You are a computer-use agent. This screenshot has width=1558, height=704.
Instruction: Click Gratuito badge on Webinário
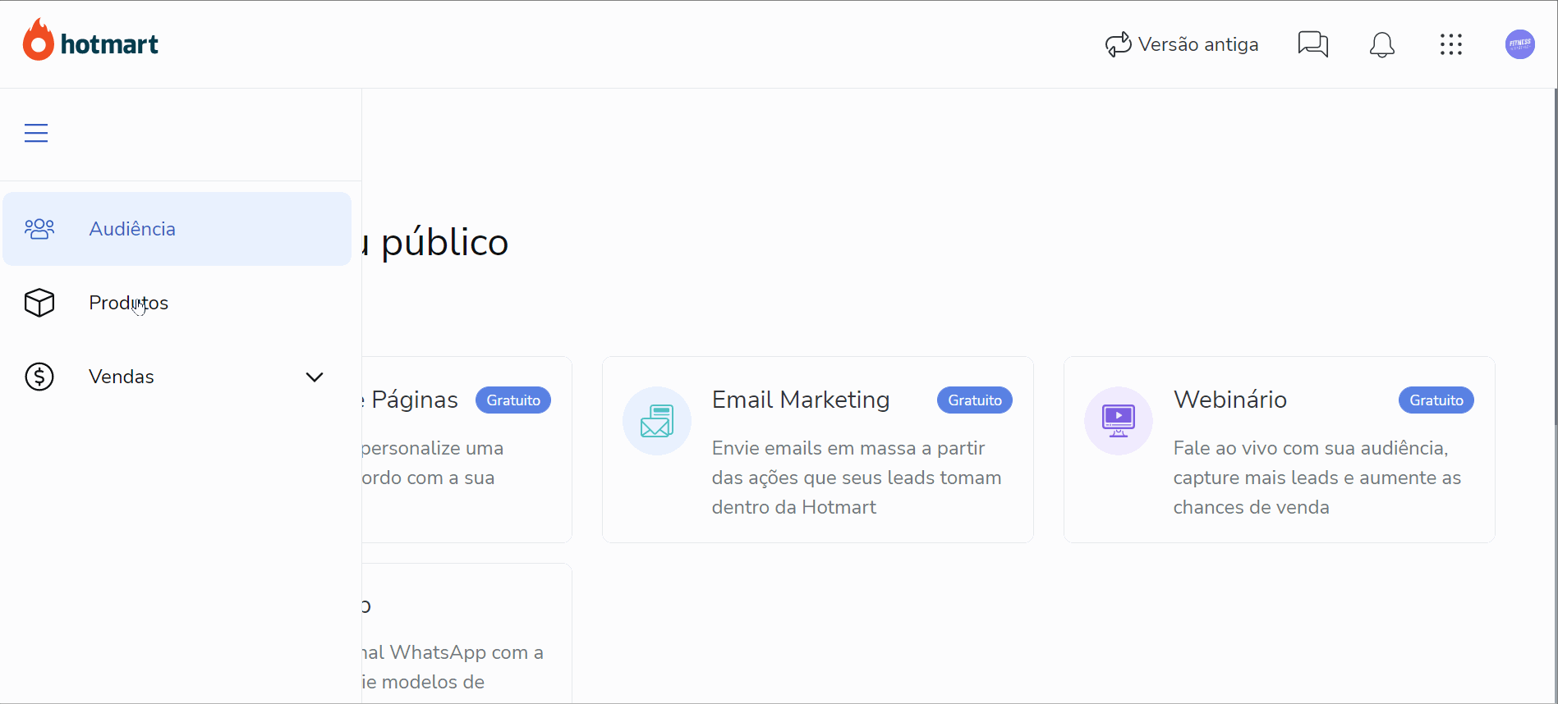(x=1436, y=400)
